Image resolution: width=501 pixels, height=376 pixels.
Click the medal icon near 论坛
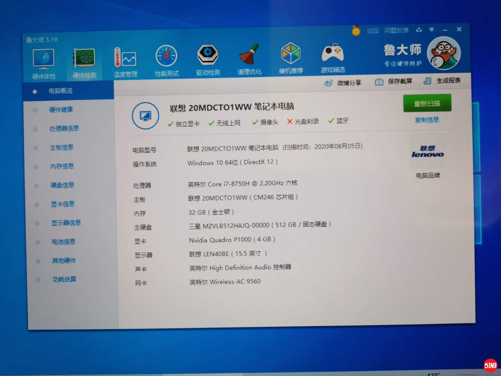(356, 31)
